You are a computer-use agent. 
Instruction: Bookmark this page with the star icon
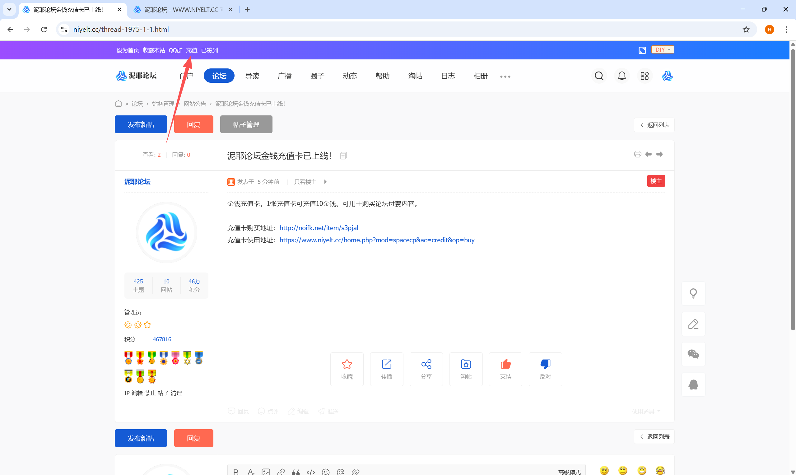(746, 30)
